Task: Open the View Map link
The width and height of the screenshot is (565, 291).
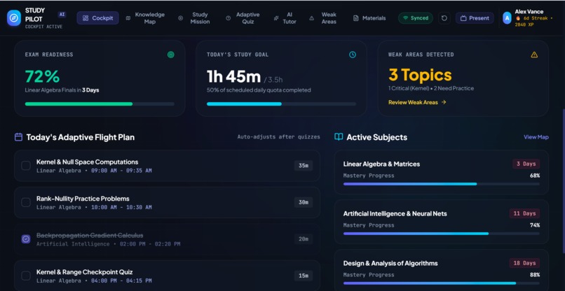Action: pos(536,137)
